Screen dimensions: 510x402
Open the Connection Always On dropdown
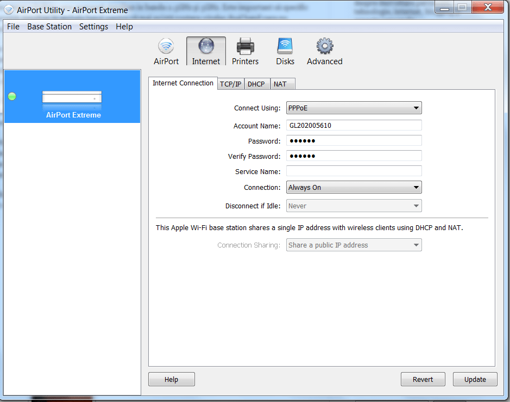[x=354, y=188]
